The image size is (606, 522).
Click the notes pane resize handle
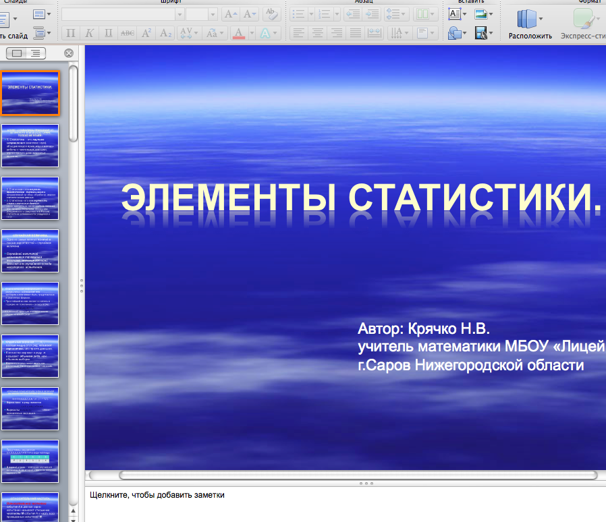coord(366,484)
